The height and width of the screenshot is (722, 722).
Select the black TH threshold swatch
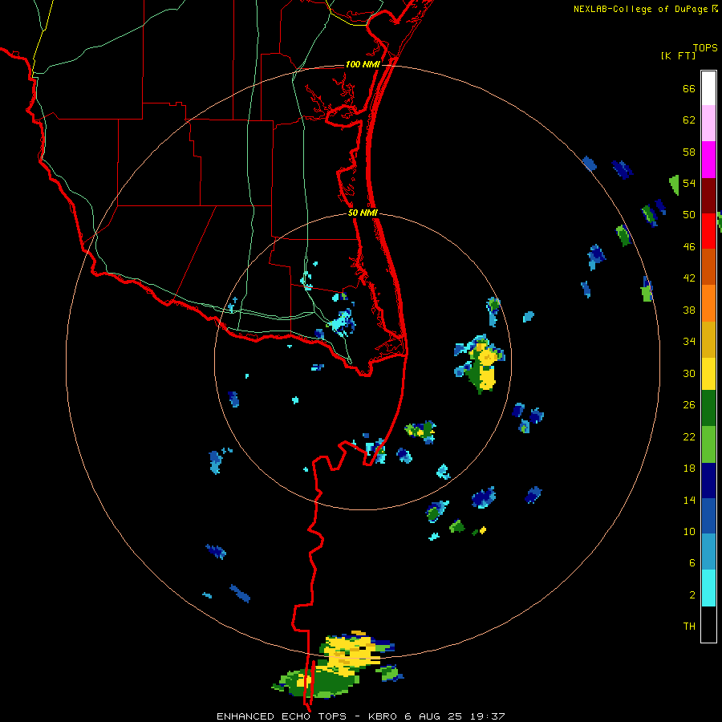[x=708, y=624]
